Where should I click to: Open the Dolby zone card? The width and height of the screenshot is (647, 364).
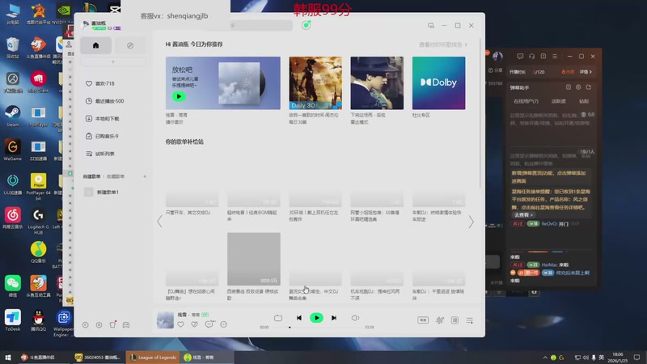pos(438,83)
